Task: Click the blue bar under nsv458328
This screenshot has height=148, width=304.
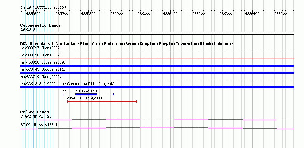Action: point(157,66)
